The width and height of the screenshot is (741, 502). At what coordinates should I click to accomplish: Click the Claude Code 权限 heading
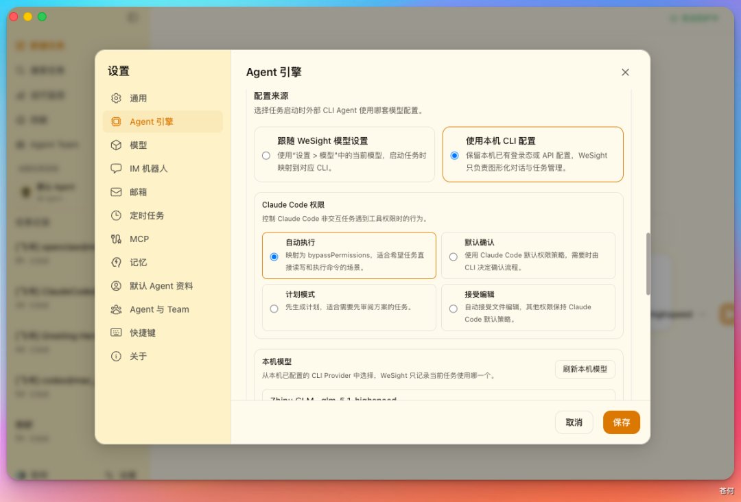coord(293,205)
